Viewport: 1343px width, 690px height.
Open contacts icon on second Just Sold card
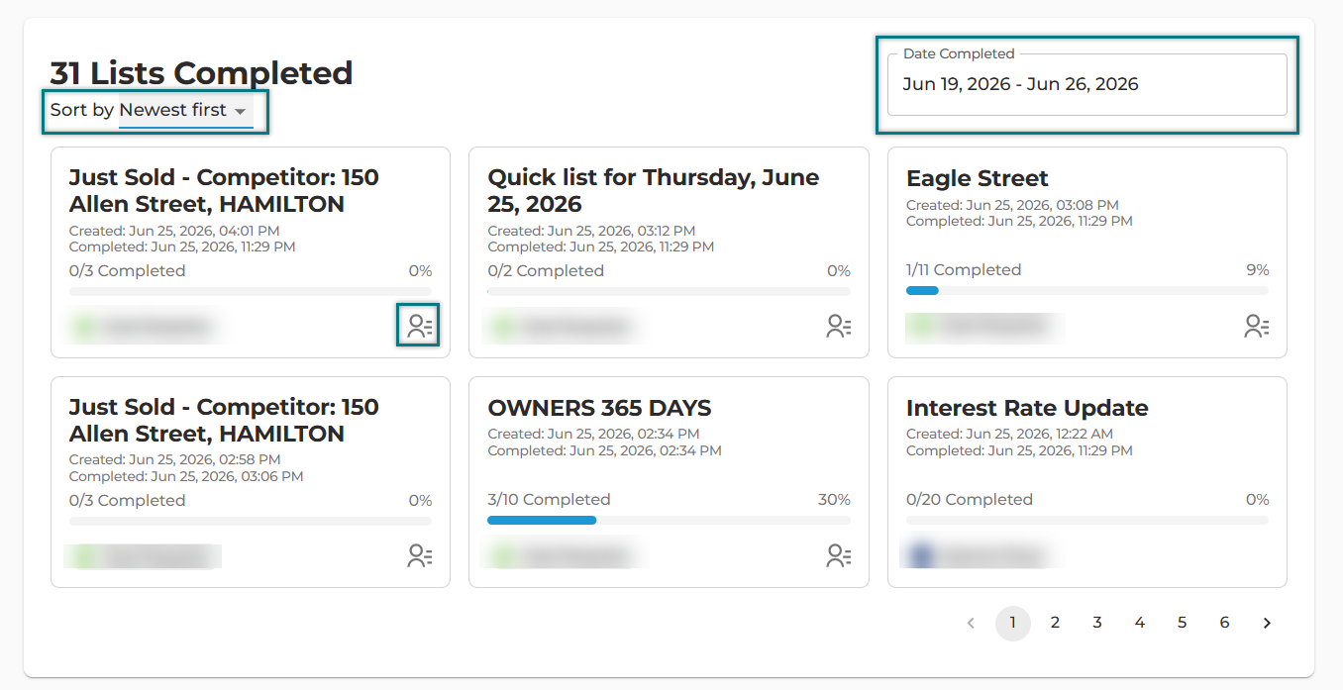coord(420,555)
